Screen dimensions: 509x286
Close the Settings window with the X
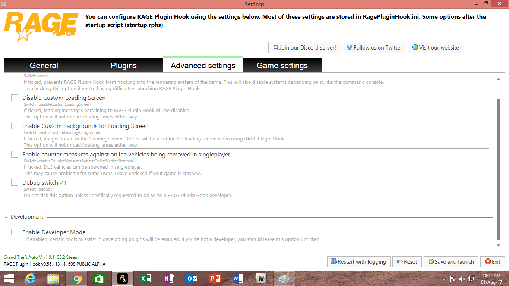(x=499, y=4)
